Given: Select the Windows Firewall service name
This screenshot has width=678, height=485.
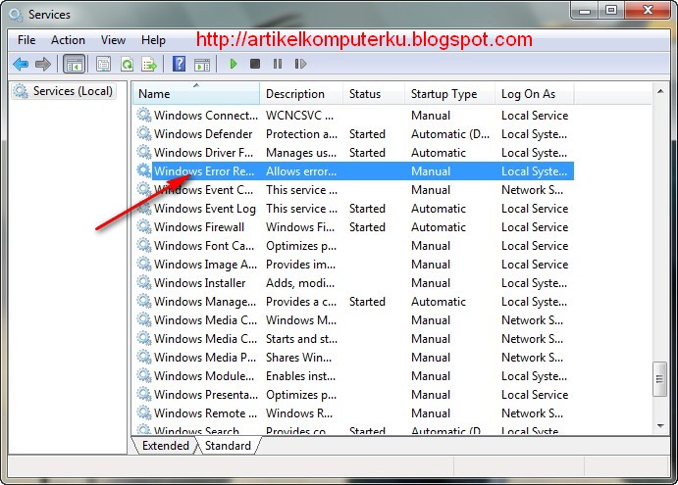Looking at the screenshot, I should pyautogui.click(x=199, y=226).
